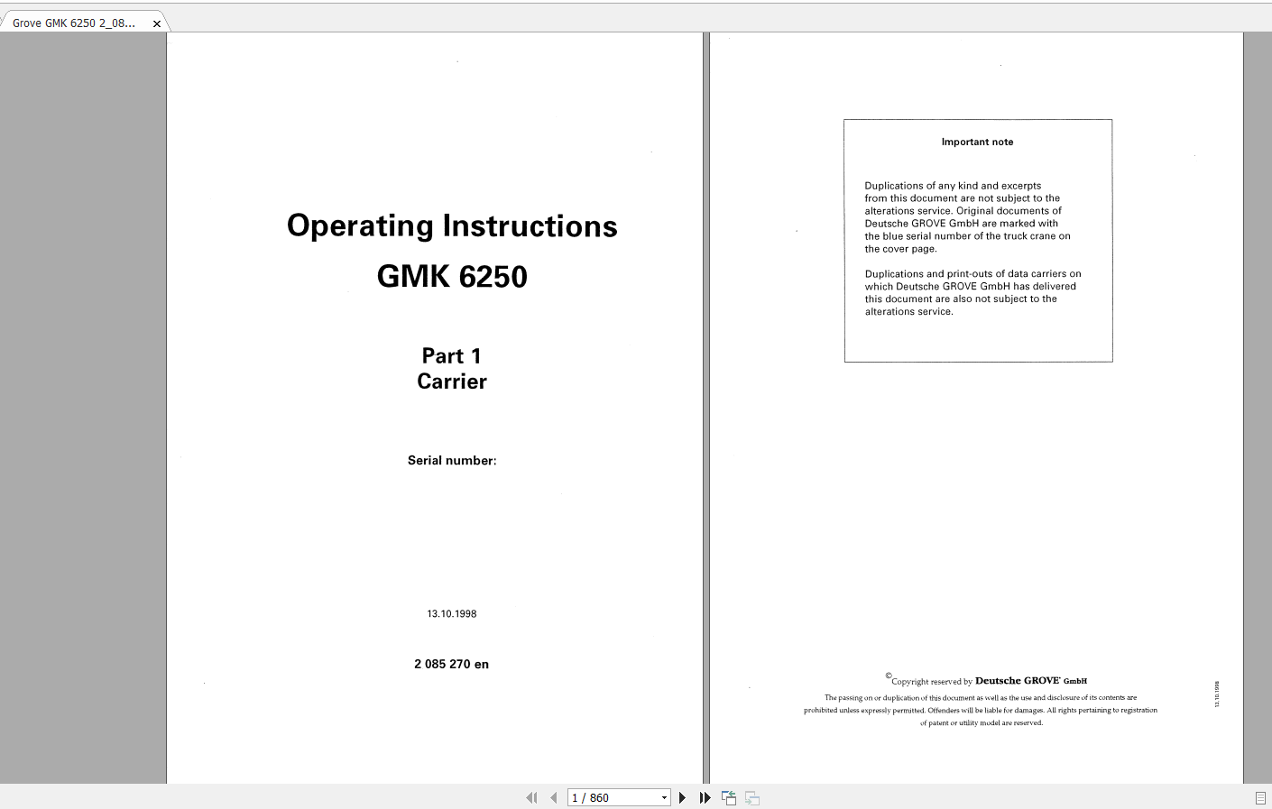The width and height of the screenshot is (1272, 809).
Task: Click the 'alterations service.' closing line of the note
Action: (x=908, y=312)
